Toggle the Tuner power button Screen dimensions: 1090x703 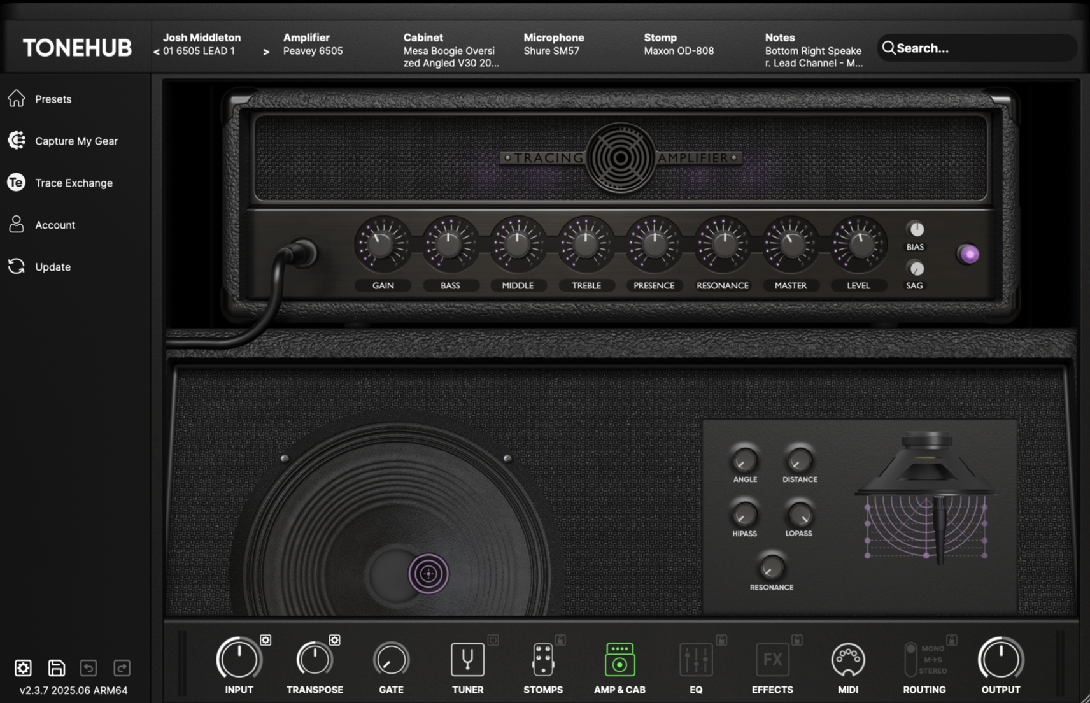pos(493,640)
